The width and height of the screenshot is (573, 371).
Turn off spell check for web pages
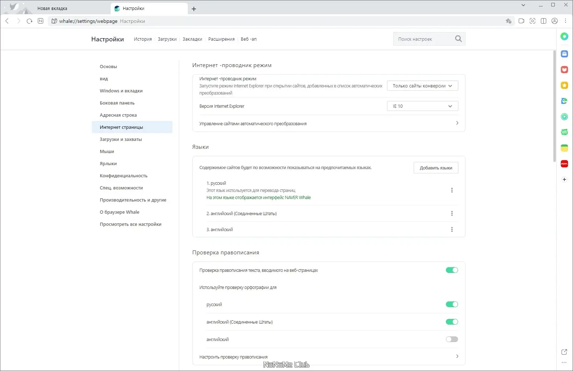(452, 270)
